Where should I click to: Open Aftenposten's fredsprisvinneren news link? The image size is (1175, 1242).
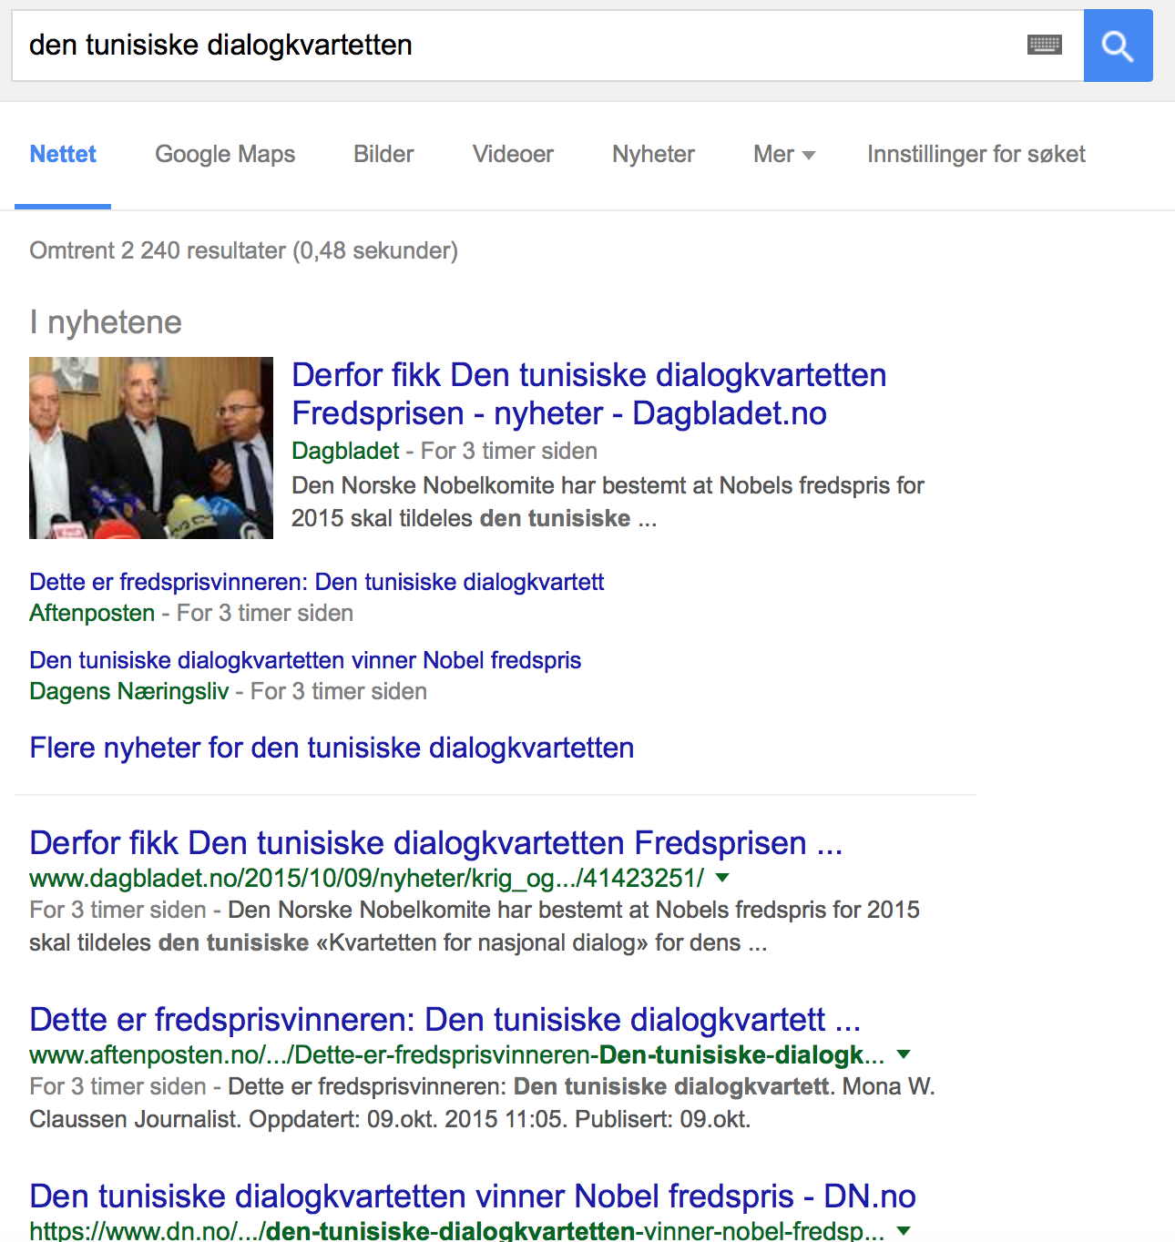[x=316, y=582]
